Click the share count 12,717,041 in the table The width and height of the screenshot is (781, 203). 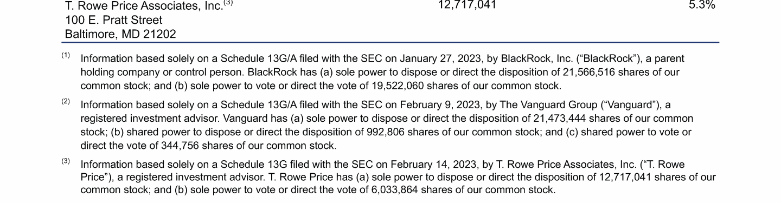467,5
